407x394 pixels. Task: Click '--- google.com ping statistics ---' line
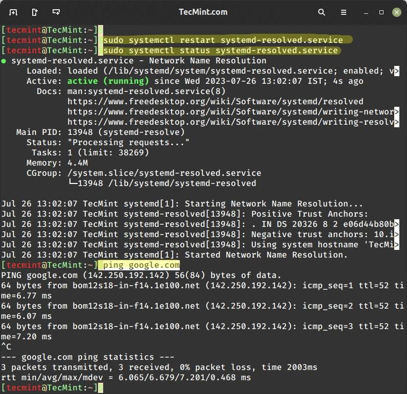point(88,357)
